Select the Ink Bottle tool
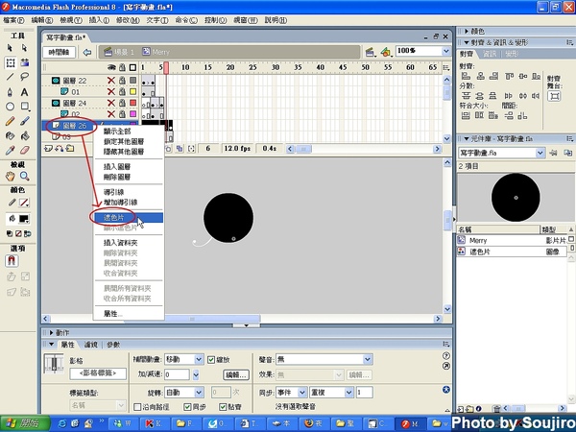 [10, 136]
